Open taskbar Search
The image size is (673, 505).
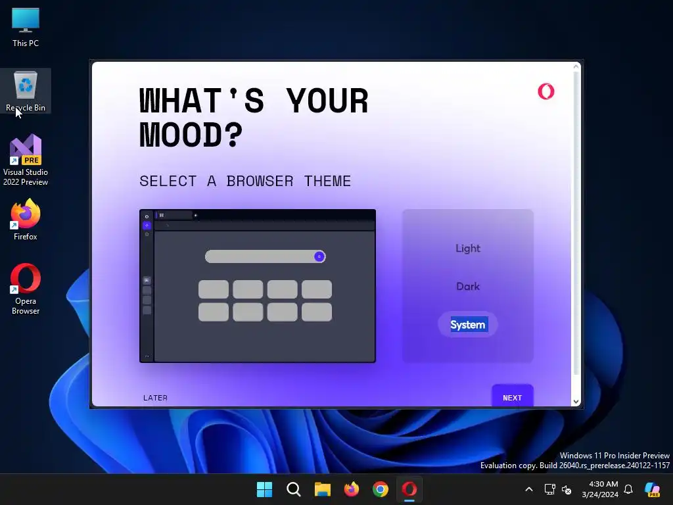pos(294,489)
